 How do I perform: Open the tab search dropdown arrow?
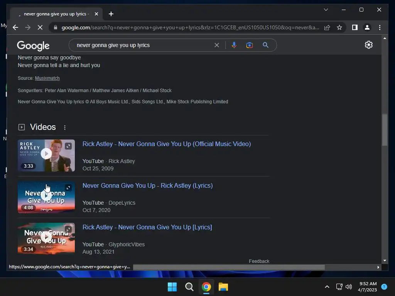326,10
